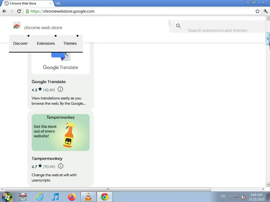This screenshot has width=270, height=202.
Task: Open a new tab with the plus button
Action: (x=58, y=3)
